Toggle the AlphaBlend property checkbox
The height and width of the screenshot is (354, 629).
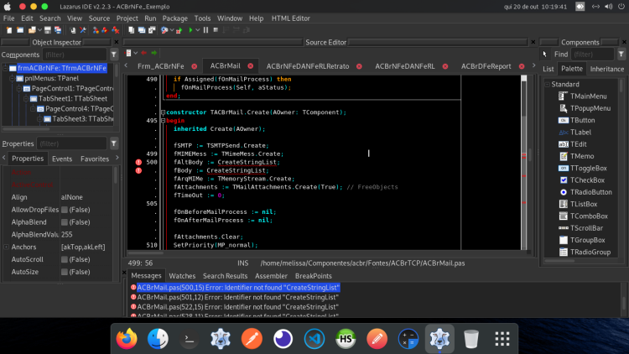(65, 222)
